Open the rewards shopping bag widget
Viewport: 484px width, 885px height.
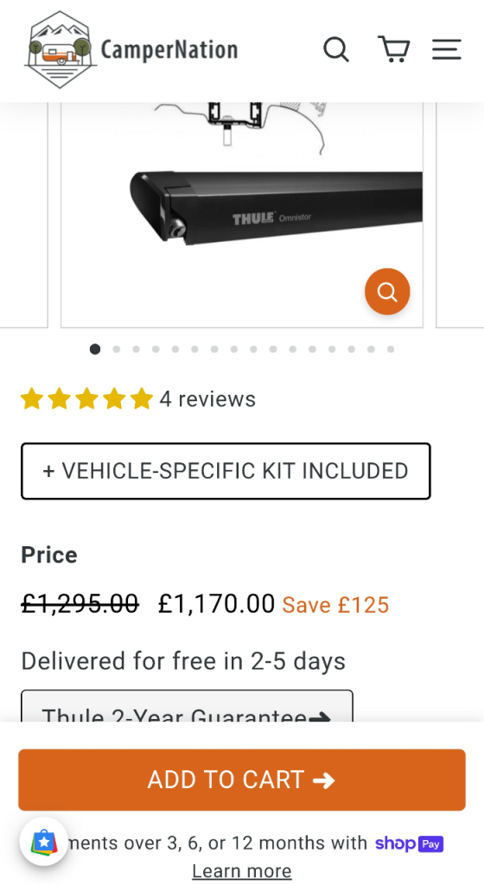click(x=44, y=842)
